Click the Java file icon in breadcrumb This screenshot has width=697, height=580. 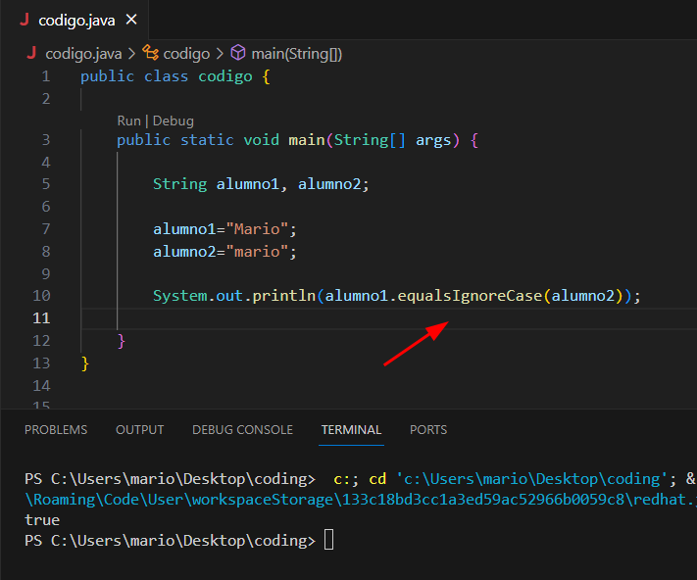pos(31,53)
